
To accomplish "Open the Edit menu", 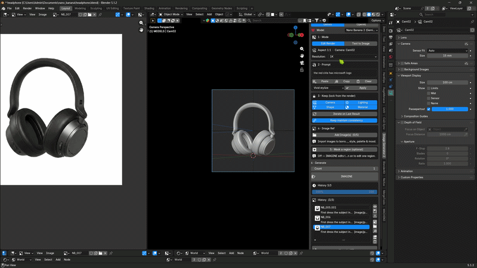I will (17, 8).
